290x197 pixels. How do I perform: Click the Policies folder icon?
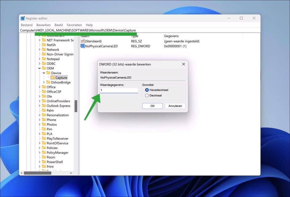tap(44, 148)
